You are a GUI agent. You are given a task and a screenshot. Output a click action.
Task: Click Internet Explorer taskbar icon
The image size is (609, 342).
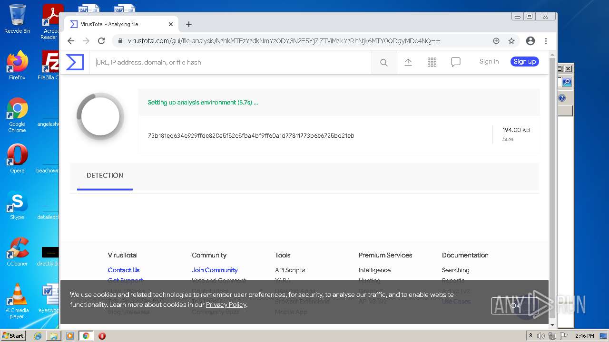[38, 336]
